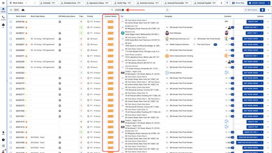
Task: Click priority info icon for row 6544027
Action: click(x=88, y=33)
